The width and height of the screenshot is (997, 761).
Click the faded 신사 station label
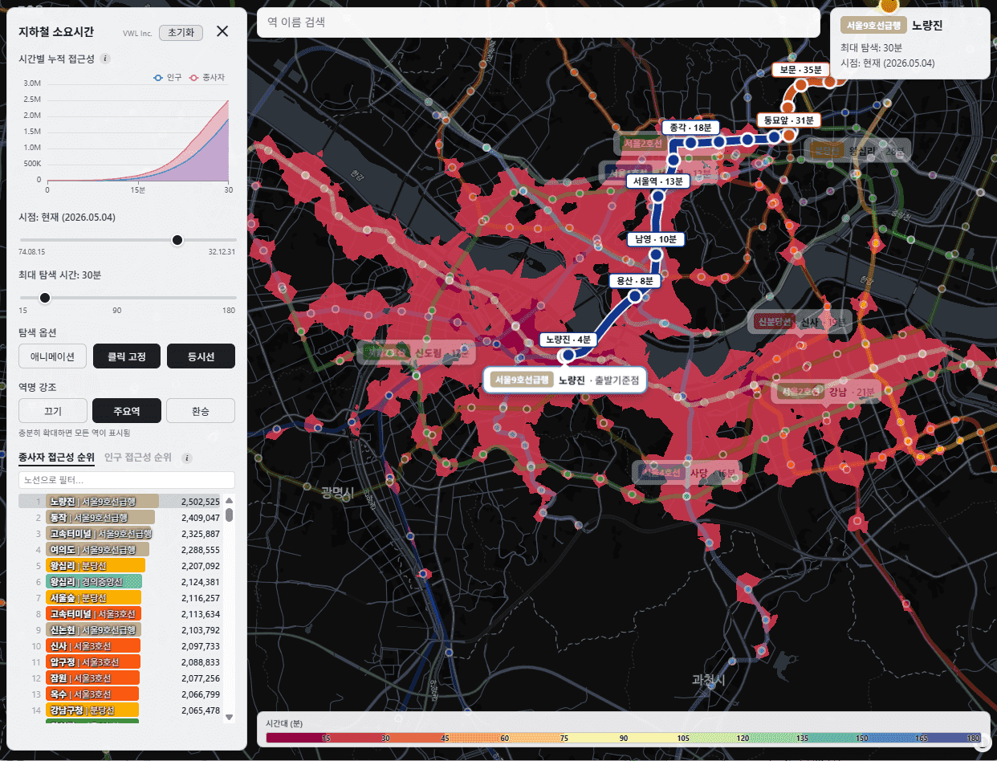[800, 322]
